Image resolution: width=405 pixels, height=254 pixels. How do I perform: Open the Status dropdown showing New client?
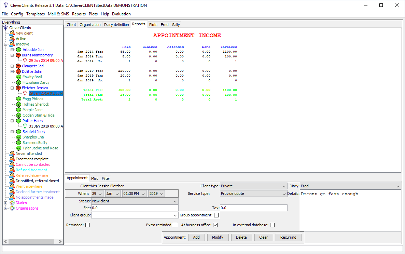[135, 201]
